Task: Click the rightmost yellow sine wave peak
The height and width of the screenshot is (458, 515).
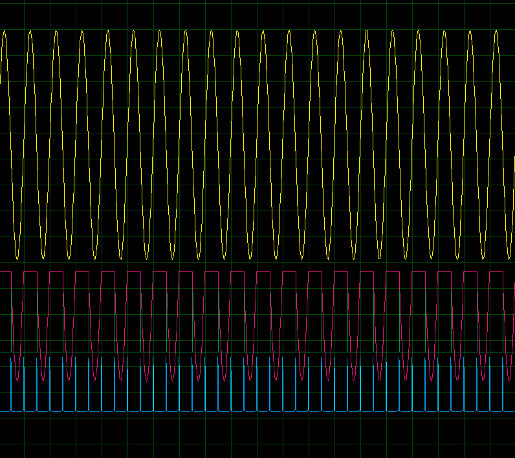Action: [x=496, y=31]
